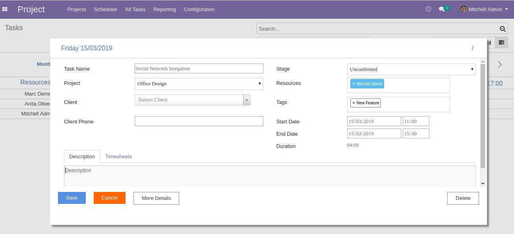Switch to the scheduler timeline view icon

tap(501, 42)
